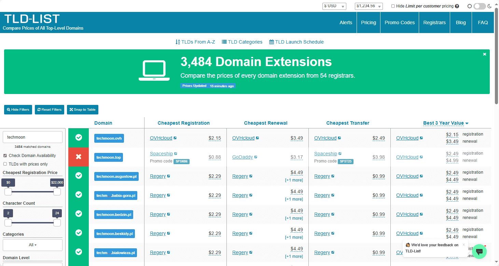The image size is (499, 266).
Task: Open TLD Launch Schedule link
Action: point(296,42)
